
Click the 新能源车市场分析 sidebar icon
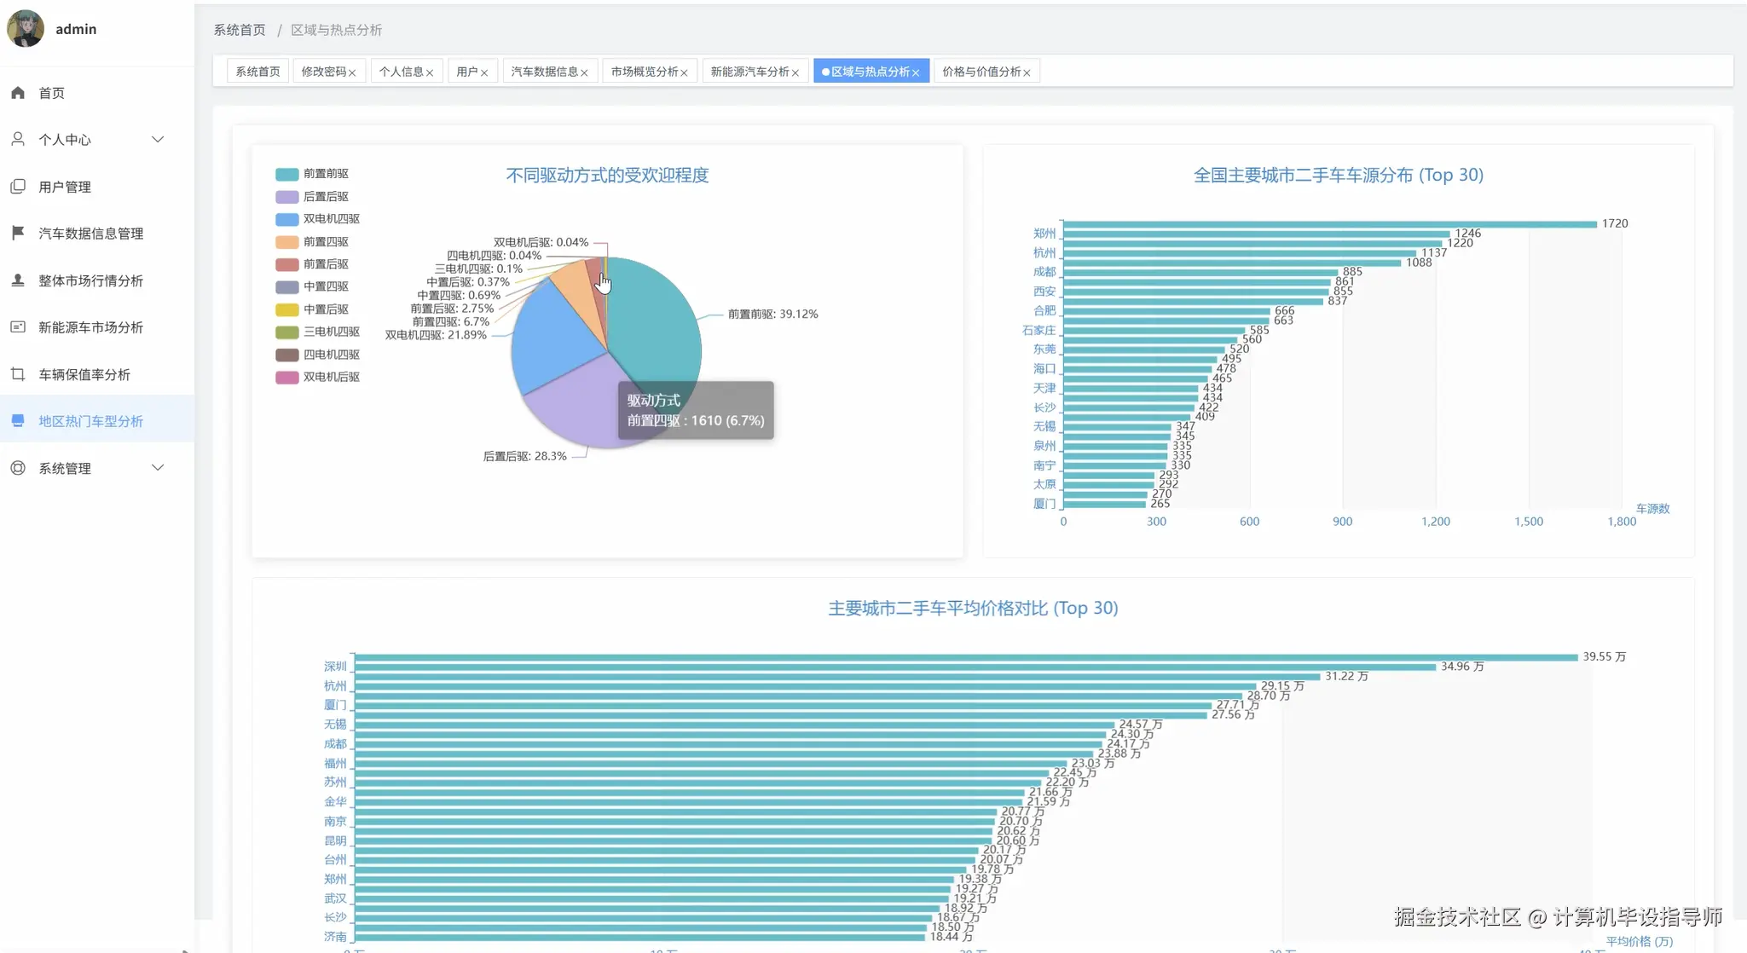[x=18, y=327]
